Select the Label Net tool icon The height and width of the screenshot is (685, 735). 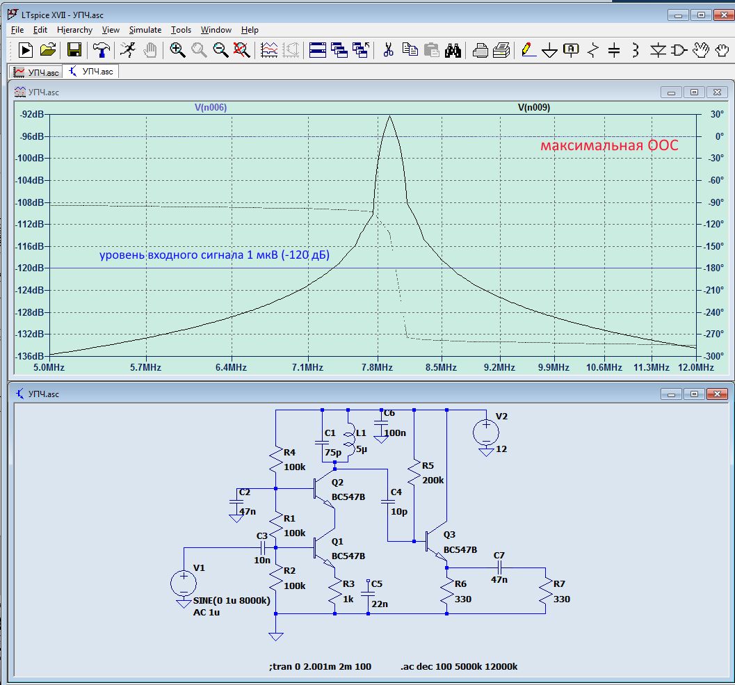click(571, 49)
